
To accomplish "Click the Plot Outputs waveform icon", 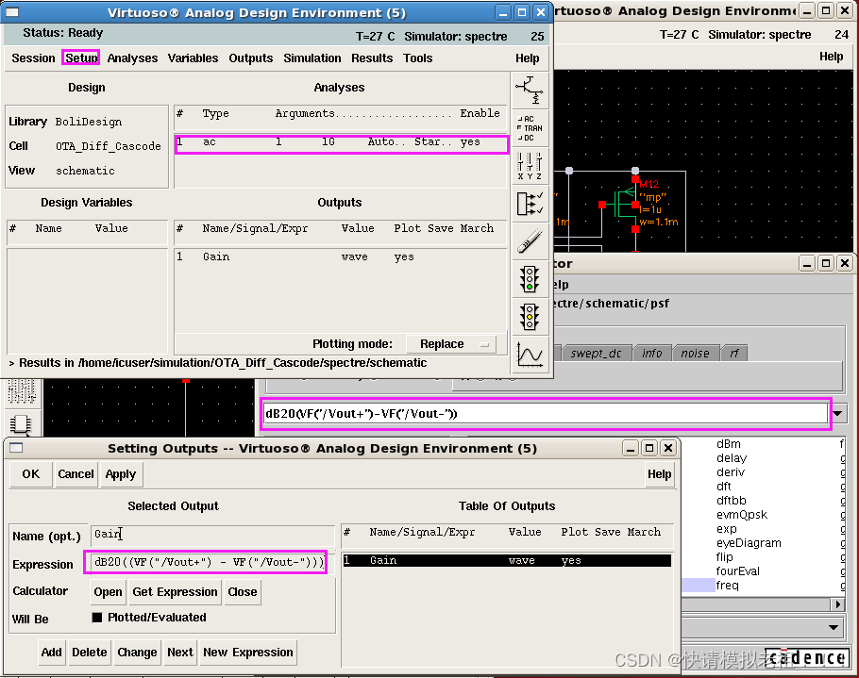I will (x=531, y=355).
